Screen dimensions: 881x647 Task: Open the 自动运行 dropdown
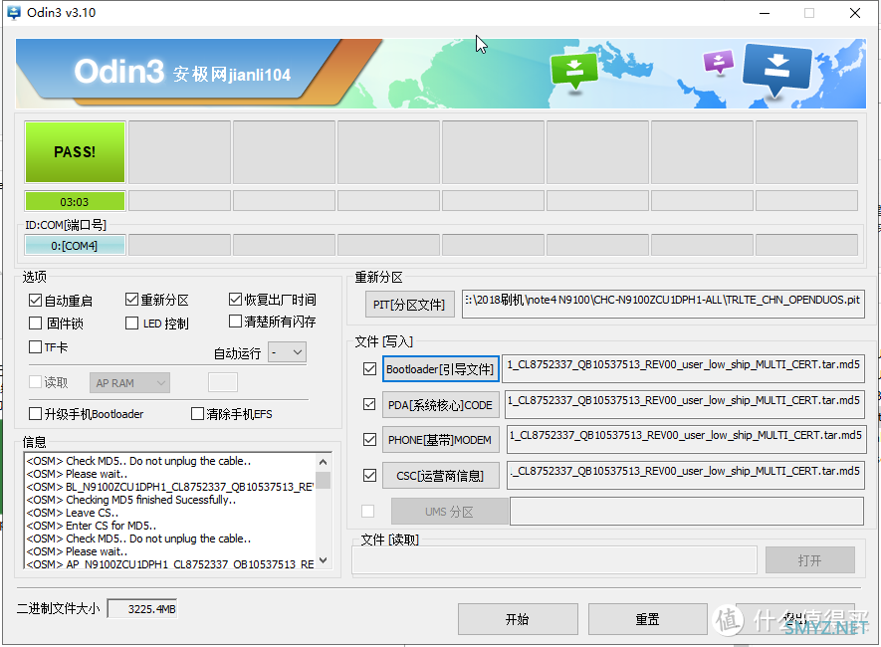(287, 352)
